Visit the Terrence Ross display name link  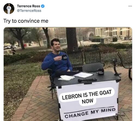pos(29,6)
